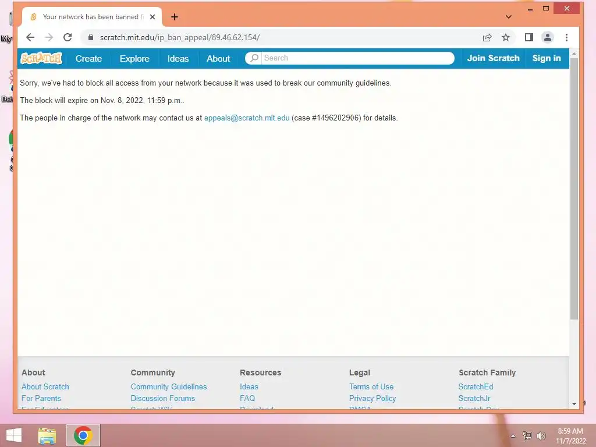The width and height of the screenshot is (596, 447).
Task: Open the About Scratch footer link
Action: (45, 386)
